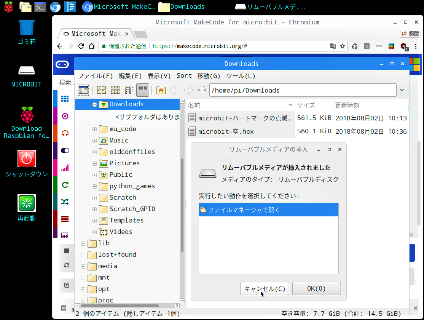Open the ツール(L) menu
Screen dimensions: 424x320
[x=241, y=76]
